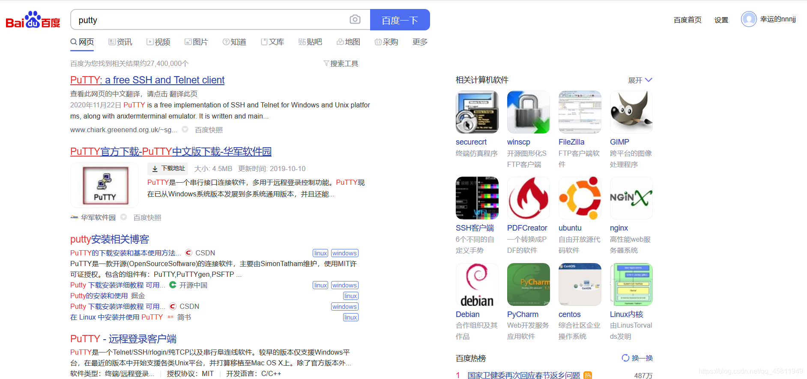Click the CSDN logo beside first blog entry
Screen dimensions: 807x379
coord(188,253)
